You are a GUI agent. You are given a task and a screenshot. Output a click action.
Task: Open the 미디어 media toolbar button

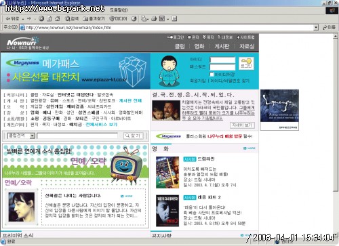(x=118, y=18)
